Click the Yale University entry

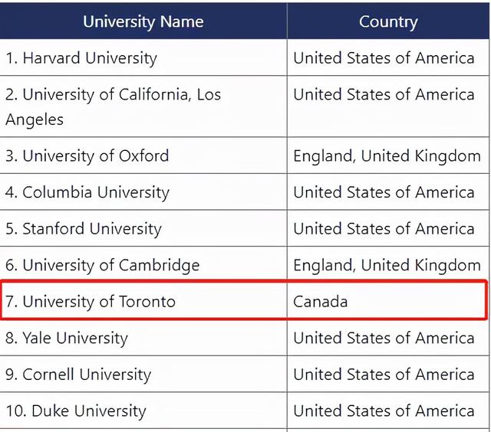tap(67, 338)
